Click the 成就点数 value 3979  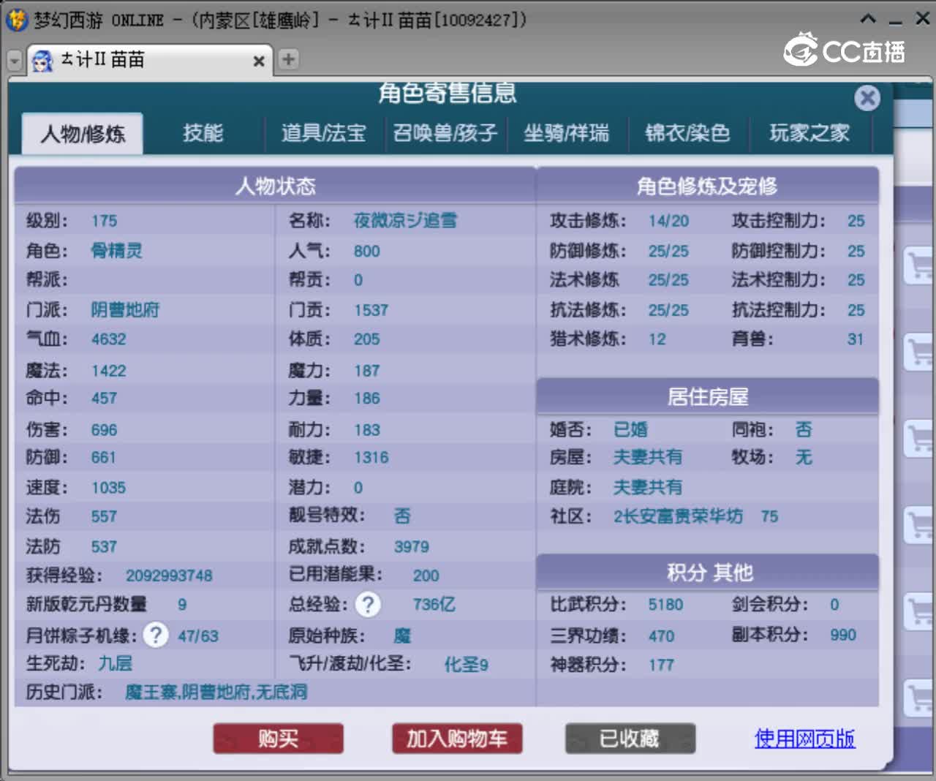pyautogui.click(x=412, y=546)
